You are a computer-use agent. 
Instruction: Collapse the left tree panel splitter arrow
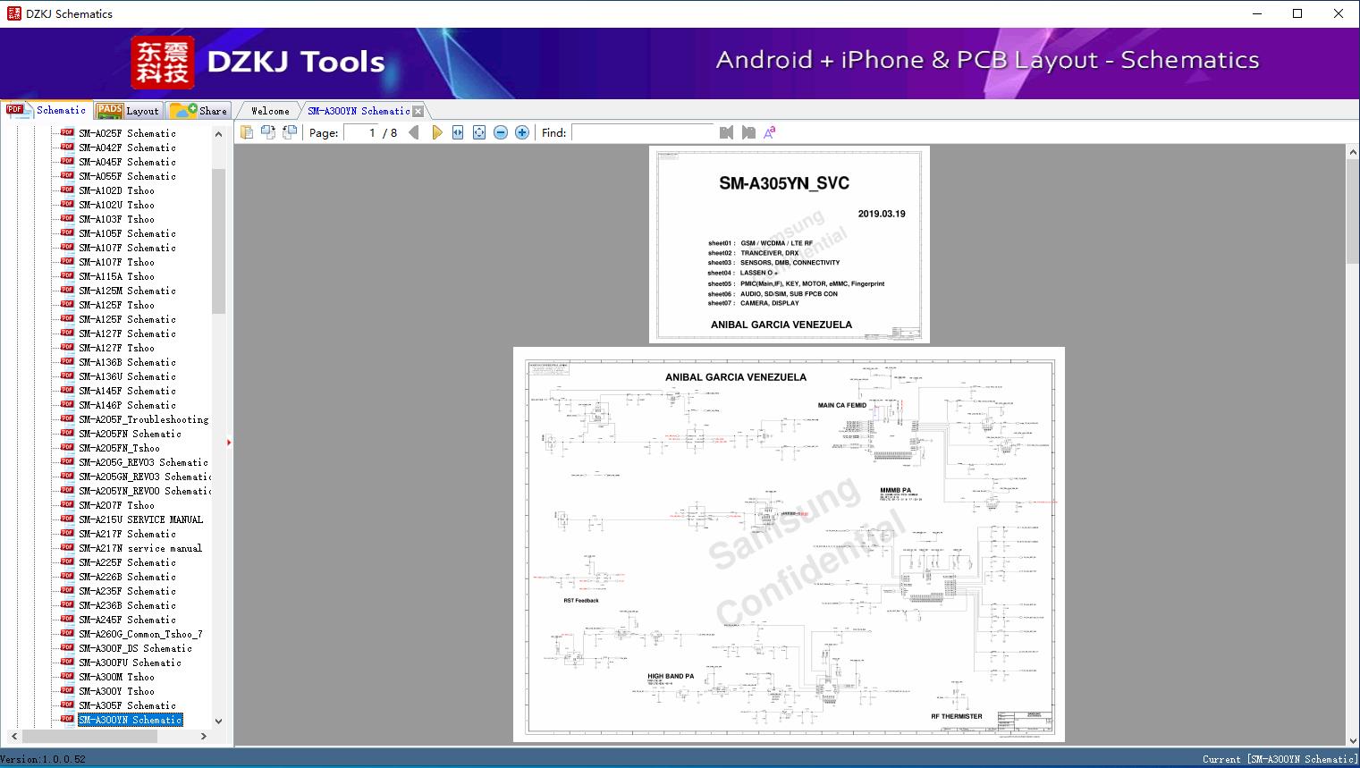[229, 443]
